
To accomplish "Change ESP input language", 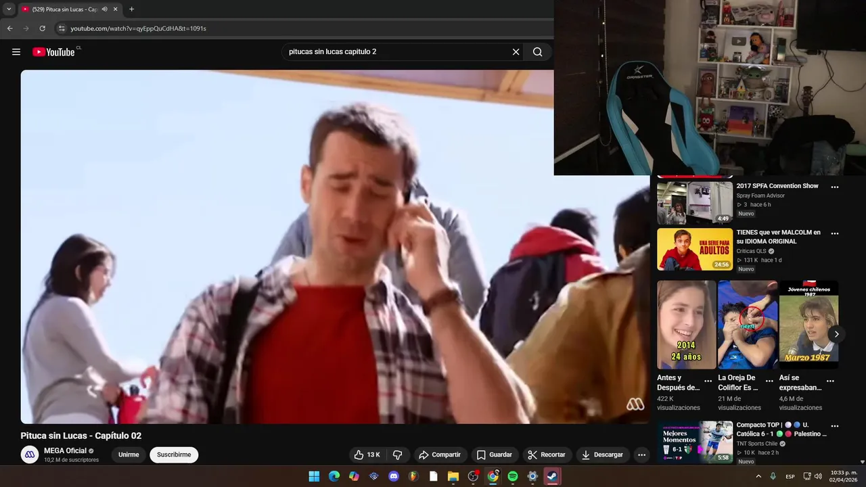I will 790,476.
